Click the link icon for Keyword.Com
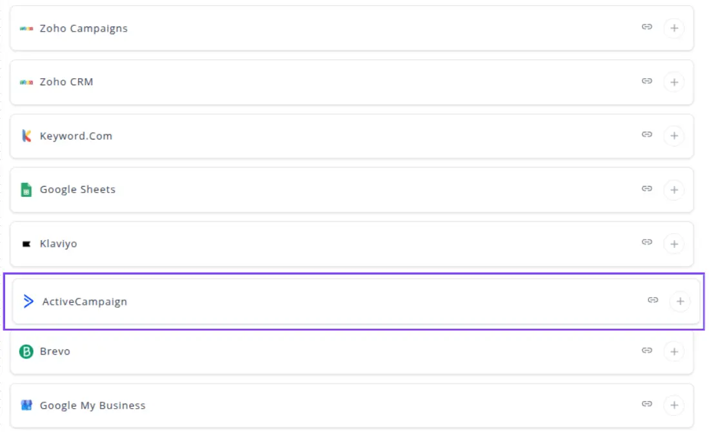Viewport: 709px width, 432px height. point(646,134)
